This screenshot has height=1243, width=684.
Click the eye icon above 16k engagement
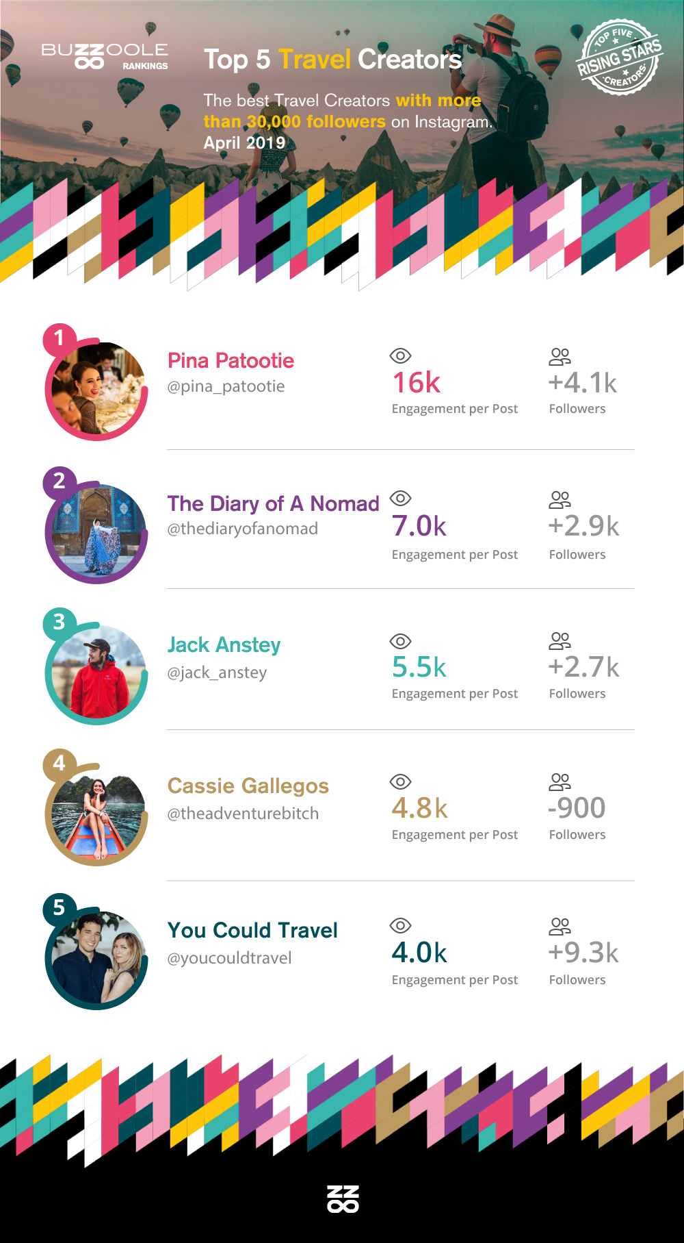pos(400,355)
